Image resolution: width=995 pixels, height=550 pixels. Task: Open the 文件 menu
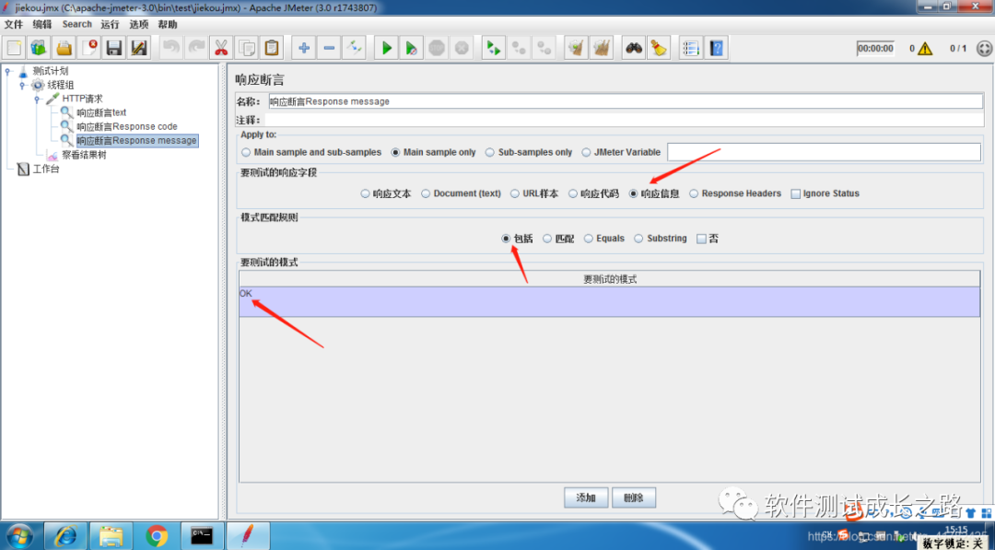tap(13, 24)
